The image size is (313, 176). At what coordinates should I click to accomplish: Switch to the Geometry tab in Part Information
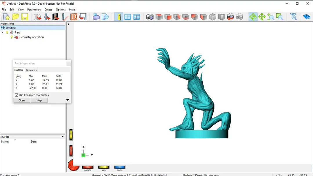(x=31, y=70)
